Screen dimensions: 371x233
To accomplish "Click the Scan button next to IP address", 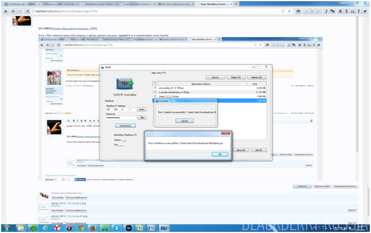I will point(141,109).
